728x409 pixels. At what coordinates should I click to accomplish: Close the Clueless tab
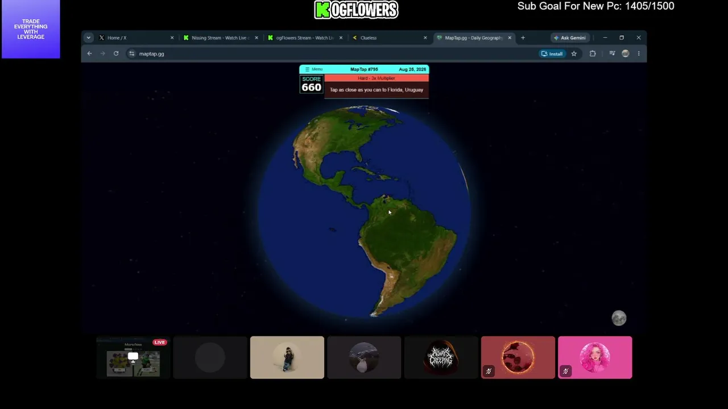(x=425, y=37)
